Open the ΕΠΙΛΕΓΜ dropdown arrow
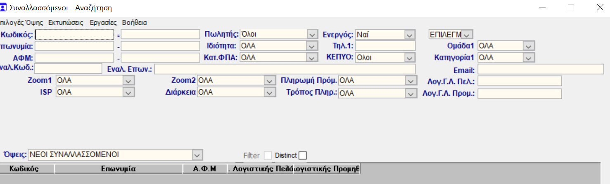Viewport: 610px width, 184px height. (x=468, y=35)
